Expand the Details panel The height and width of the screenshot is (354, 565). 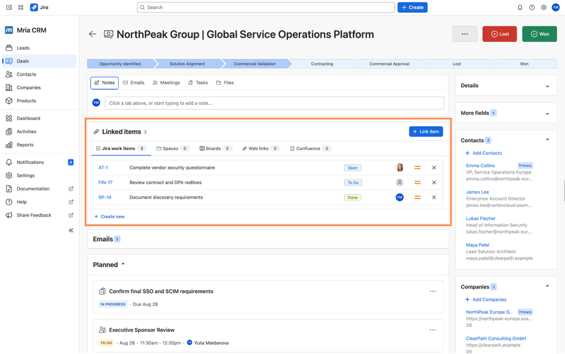[547, 86]
